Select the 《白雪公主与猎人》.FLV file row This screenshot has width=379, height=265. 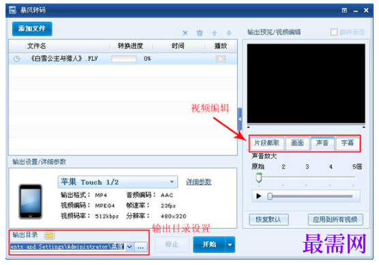click(123, 59)
